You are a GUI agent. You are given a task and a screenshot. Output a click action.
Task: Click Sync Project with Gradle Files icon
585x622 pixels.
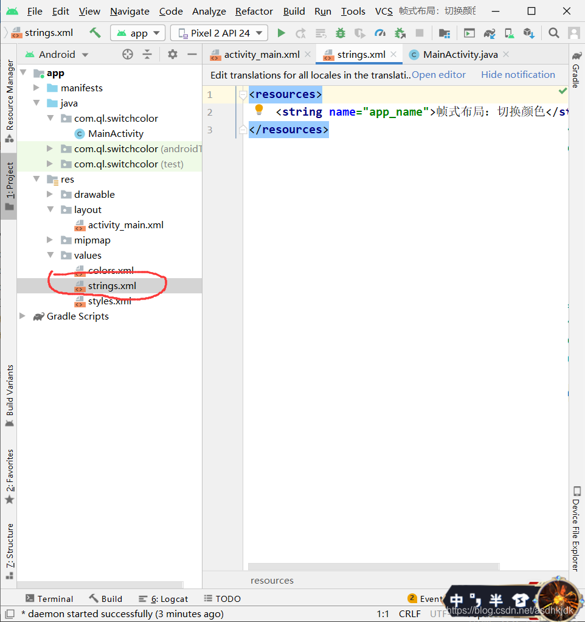[490, 33]
